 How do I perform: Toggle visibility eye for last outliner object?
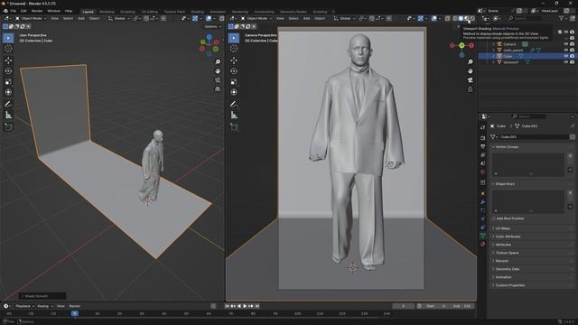566,62
